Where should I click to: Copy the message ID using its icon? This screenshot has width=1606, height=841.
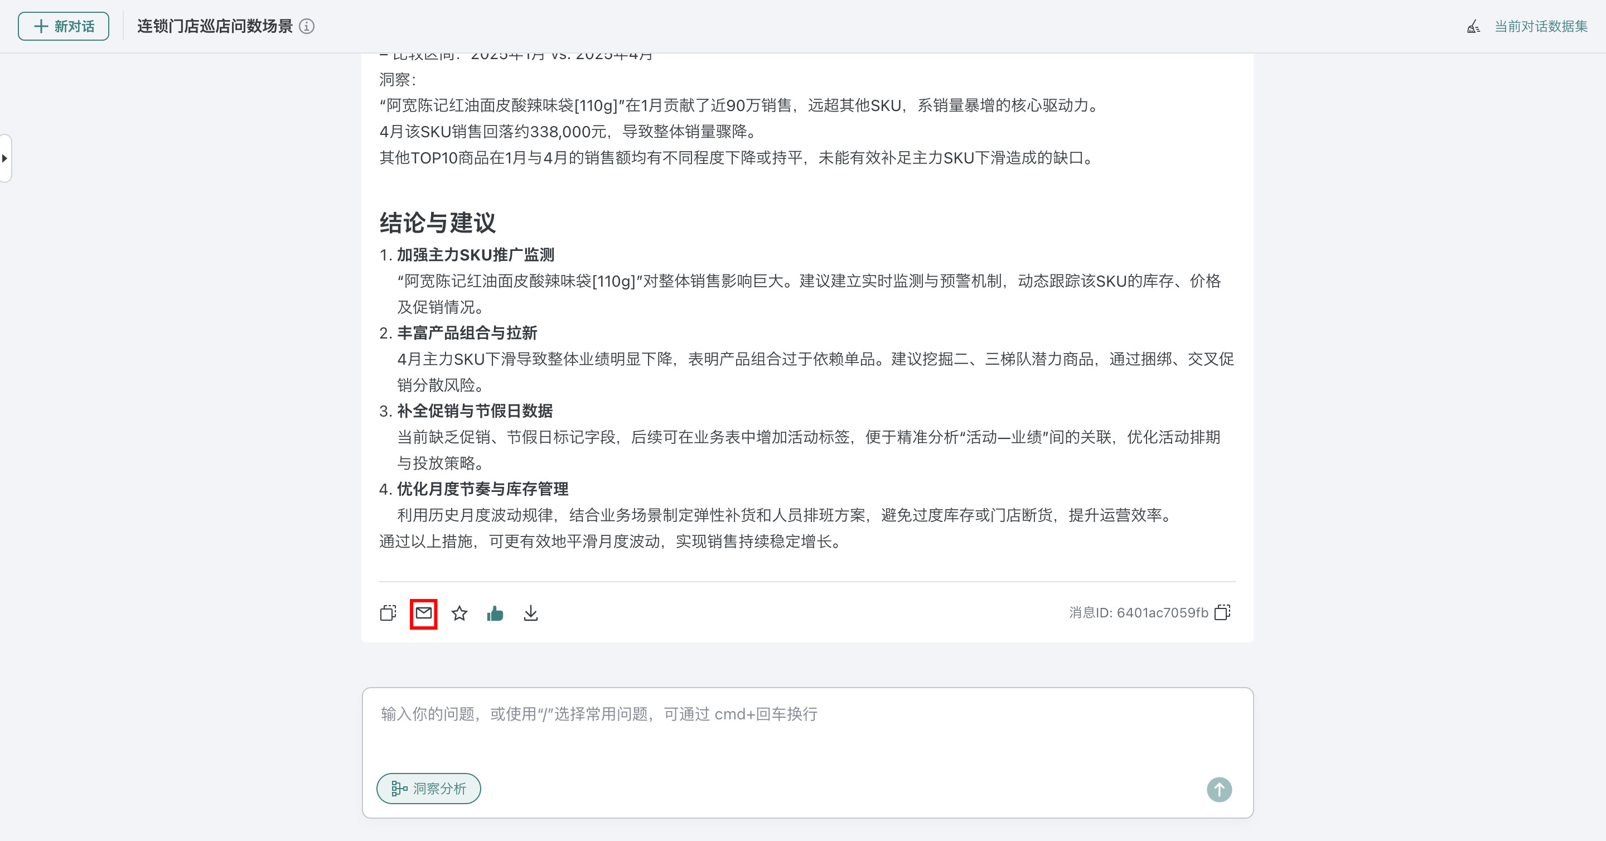coord(1222,612)
